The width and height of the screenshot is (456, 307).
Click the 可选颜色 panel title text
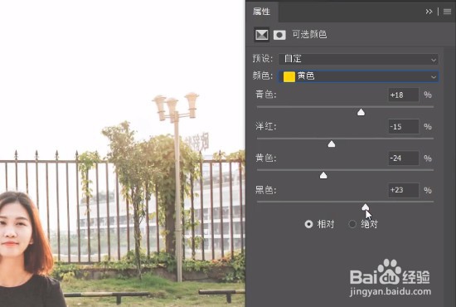309,35
